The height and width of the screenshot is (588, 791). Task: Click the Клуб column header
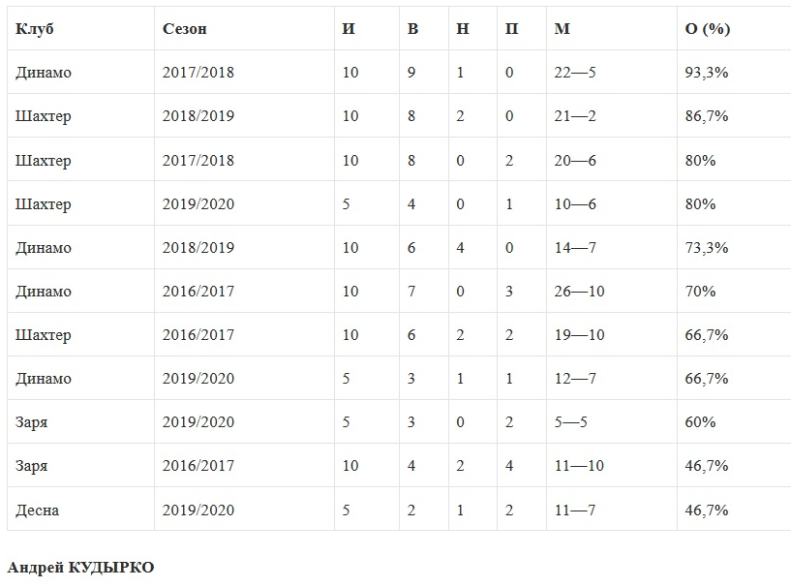tap(35, 29)
